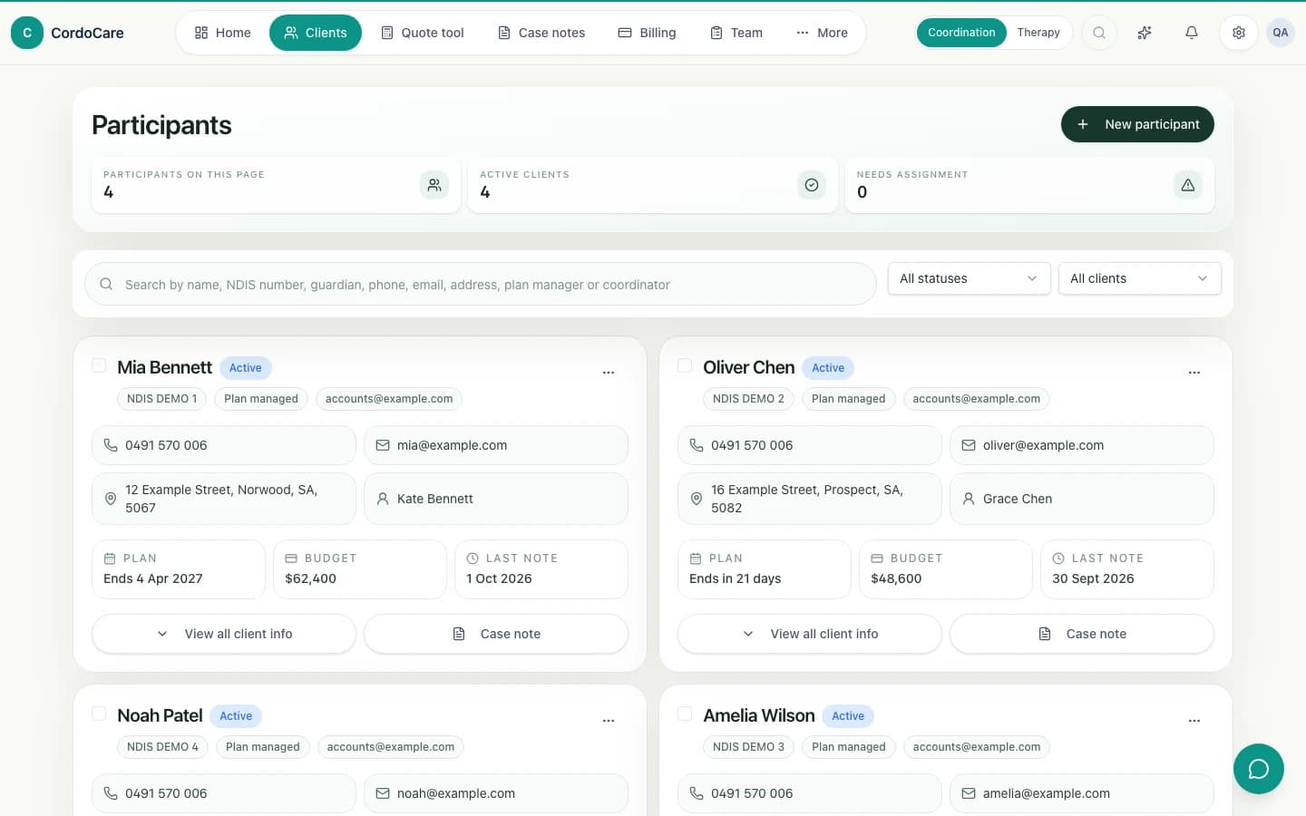Screen dimensions: 1306x816
Task: Click the active clients checkmark icon
Action: pos(812,185)
